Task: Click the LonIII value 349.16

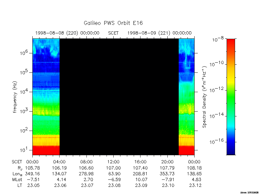Action: [33, 174]
